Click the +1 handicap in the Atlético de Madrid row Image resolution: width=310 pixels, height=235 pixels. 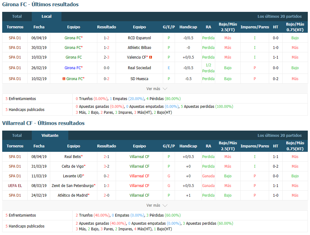click(188, 195)
